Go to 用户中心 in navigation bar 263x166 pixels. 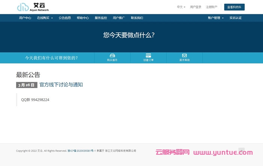[x=25, y=18]
